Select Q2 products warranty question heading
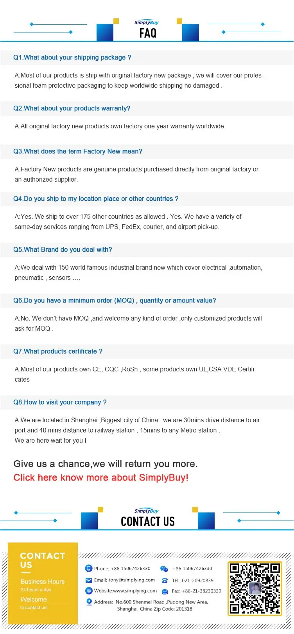Screen dimensions: 294x634 (x=72, y=108)
